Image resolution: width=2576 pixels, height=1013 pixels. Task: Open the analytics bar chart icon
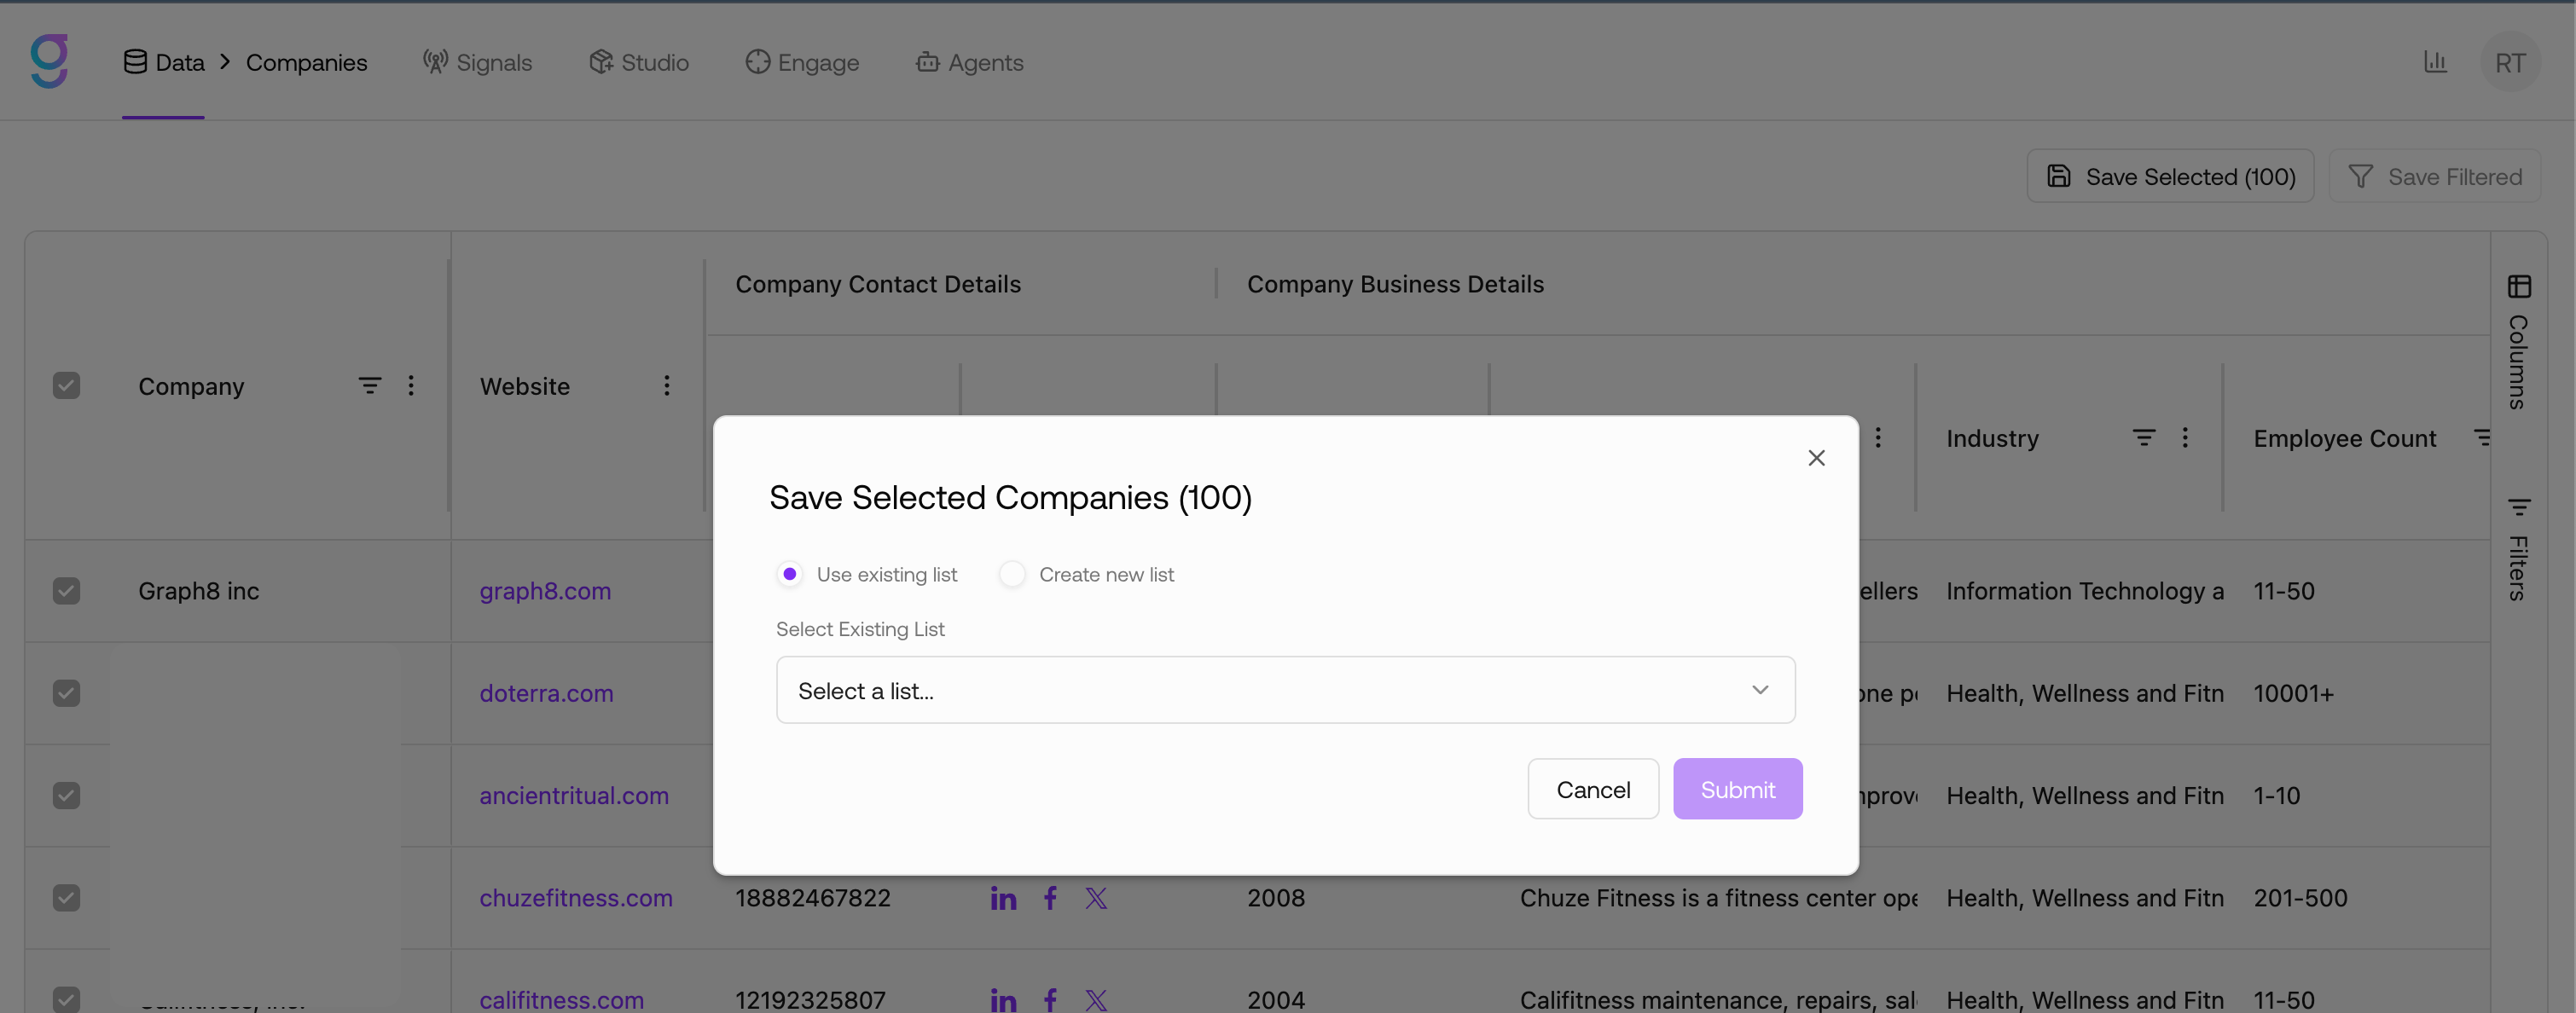pyautogui.click(x=2435, y=62)
